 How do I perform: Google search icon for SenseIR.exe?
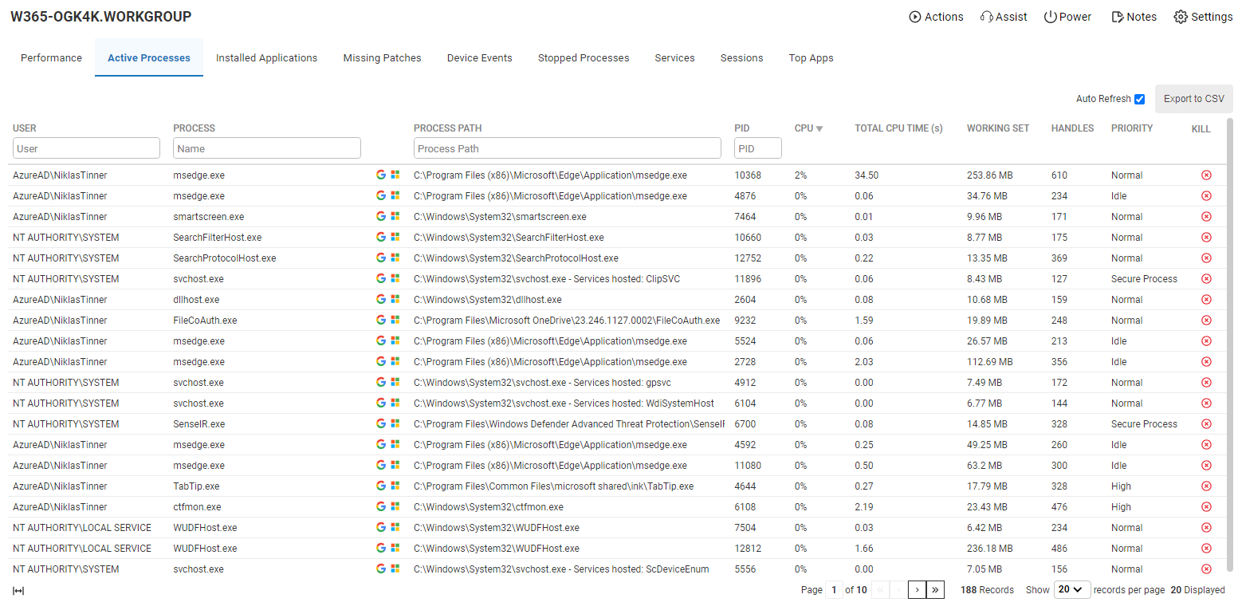coord(381,423)
